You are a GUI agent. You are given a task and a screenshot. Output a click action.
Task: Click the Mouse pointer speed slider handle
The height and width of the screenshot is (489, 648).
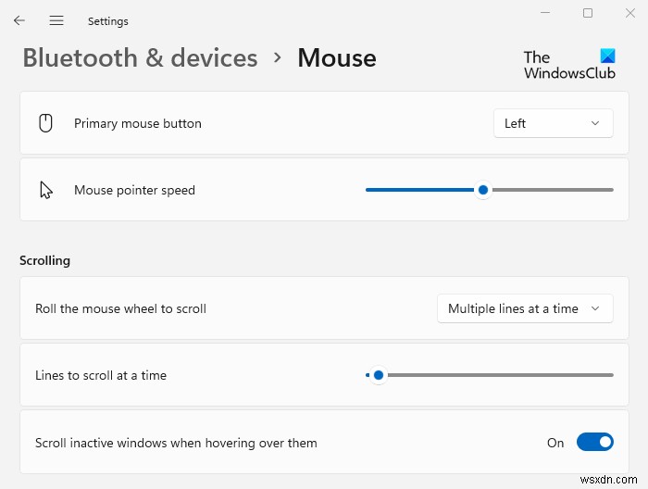click(482, 190)
